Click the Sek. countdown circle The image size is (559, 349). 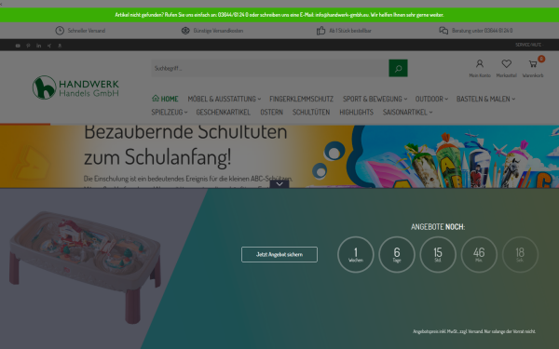click(520, 255)
